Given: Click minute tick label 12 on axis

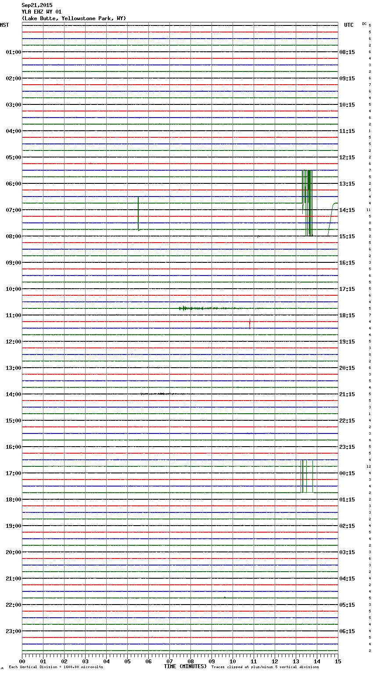Looking at the screenshot, I should (x=275, y=661).
